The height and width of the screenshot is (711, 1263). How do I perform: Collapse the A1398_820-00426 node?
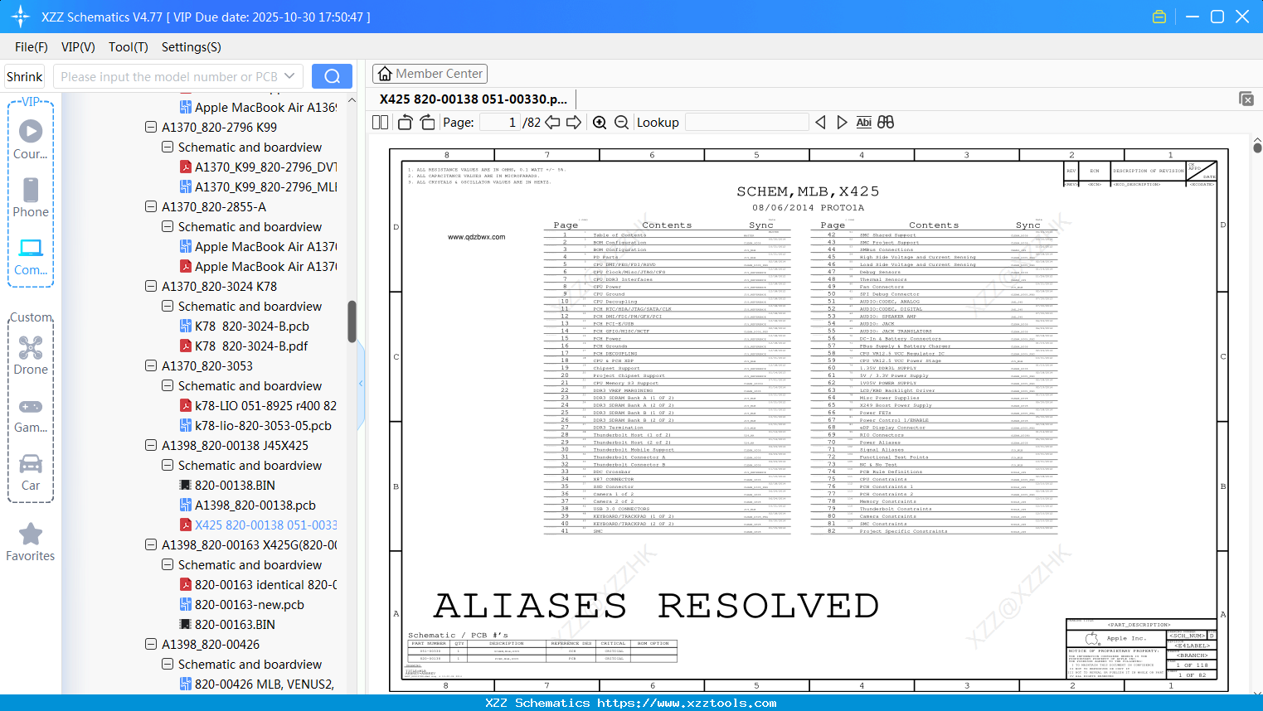tap(151, 645)
